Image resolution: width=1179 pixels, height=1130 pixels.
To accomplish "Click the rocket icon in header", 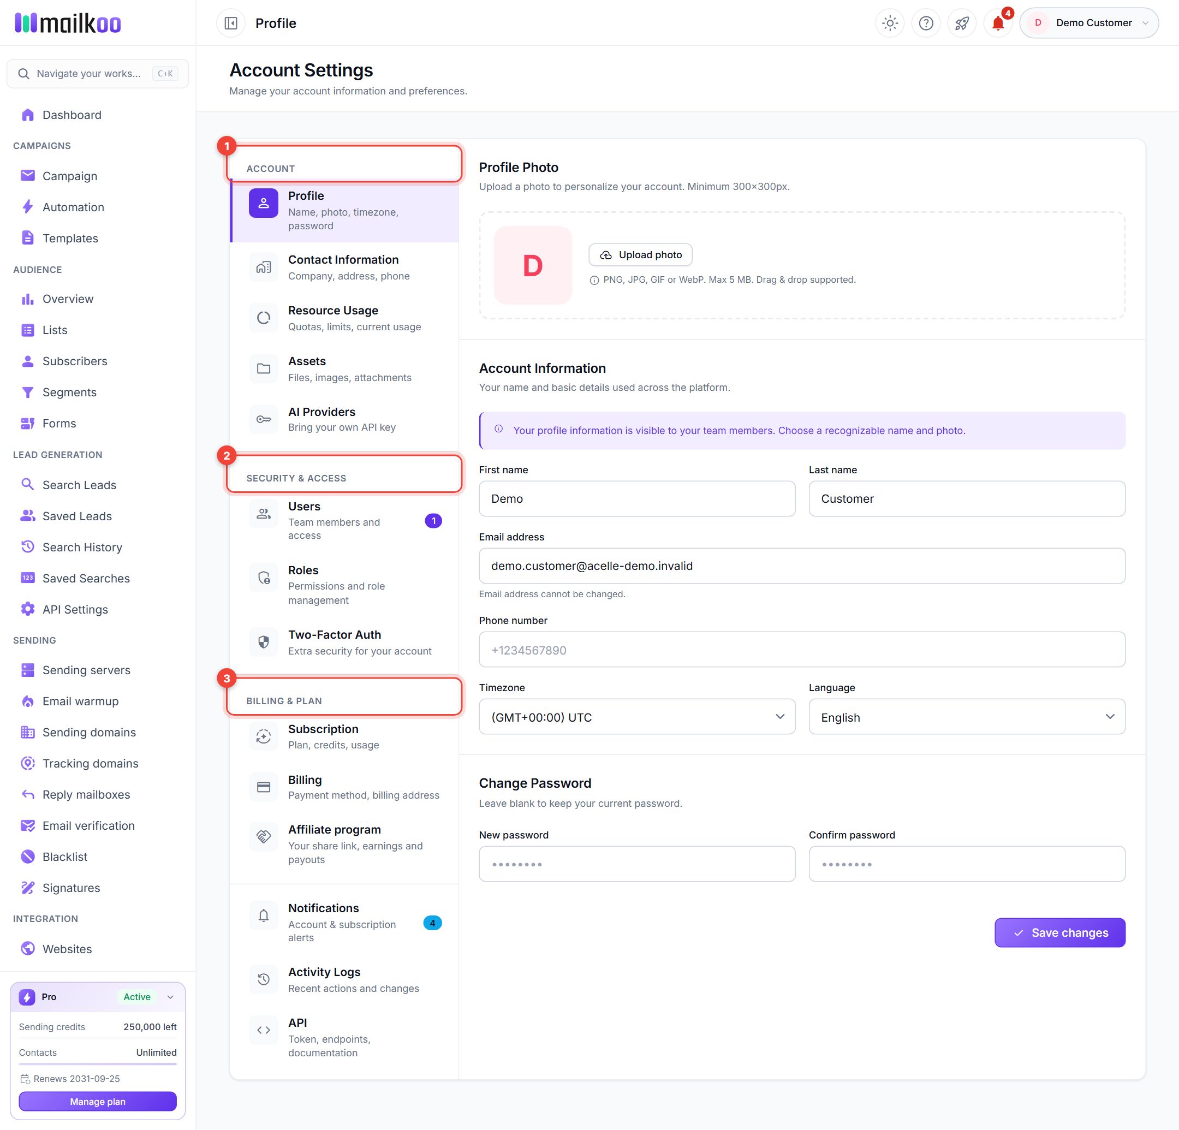I will tap(962, 23).
